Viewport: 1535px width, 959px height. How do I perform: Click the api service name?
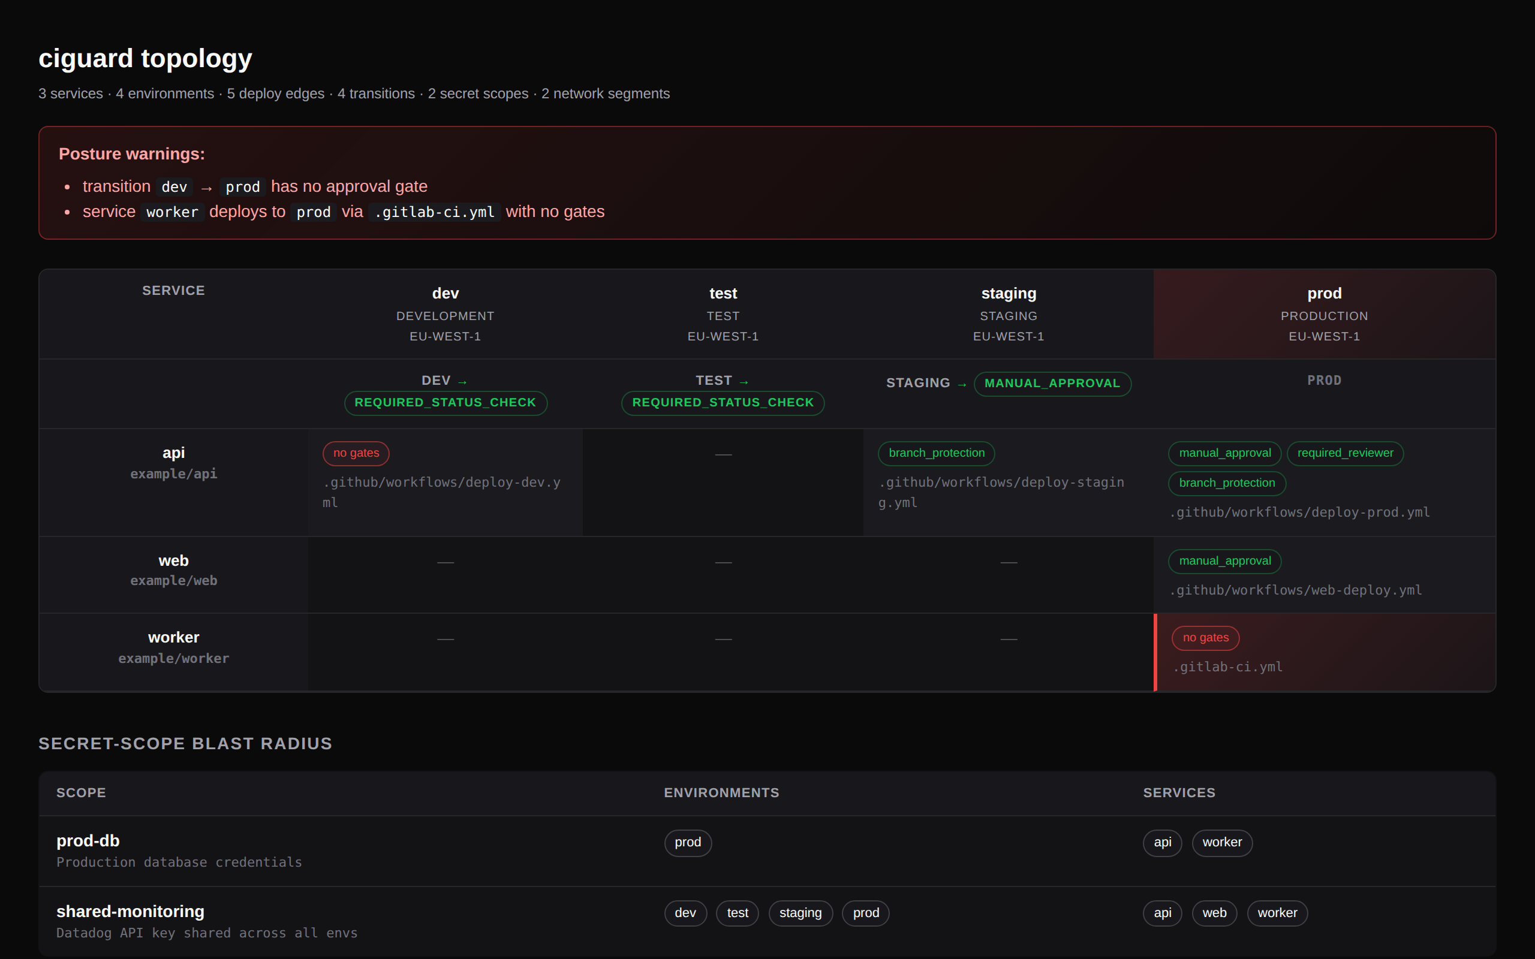(173, 453)
